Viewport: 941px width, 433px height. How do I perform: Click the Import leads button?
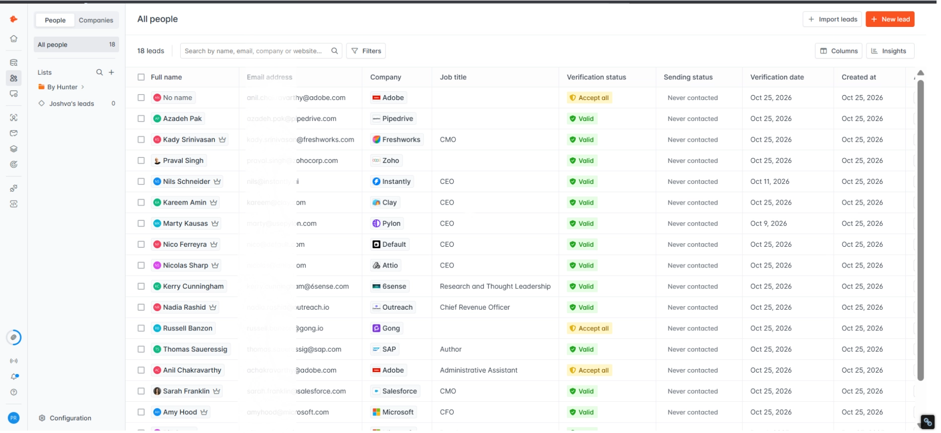833,19
